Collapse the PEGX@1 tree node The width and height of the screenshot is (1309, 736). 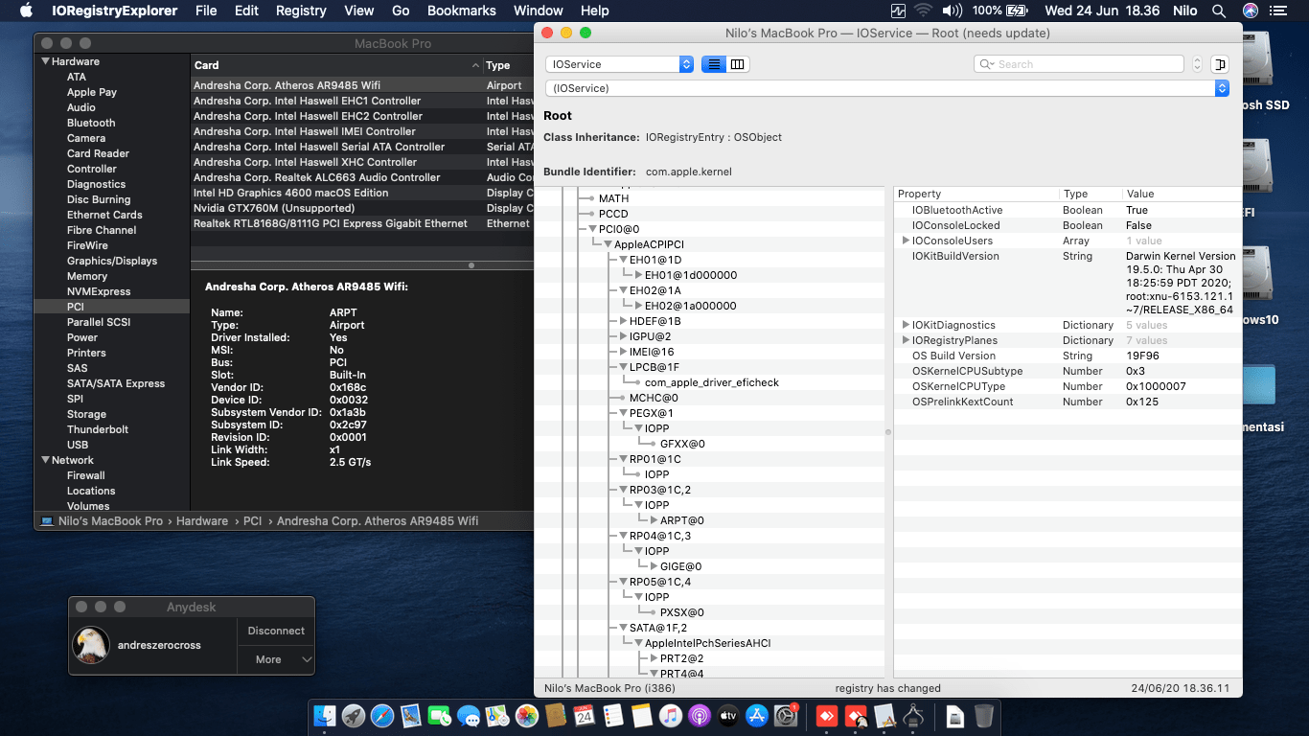click(623, 413)
